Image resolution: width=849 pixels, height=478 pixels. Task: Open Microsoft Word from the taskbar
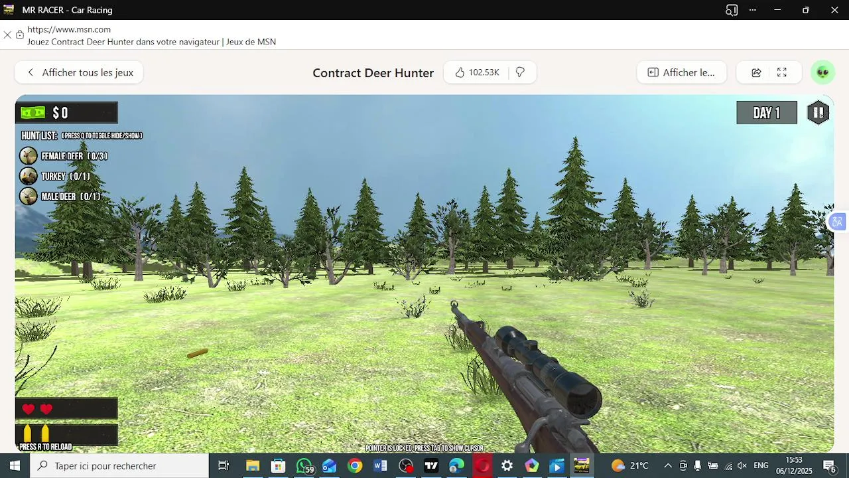click(380, 466)
